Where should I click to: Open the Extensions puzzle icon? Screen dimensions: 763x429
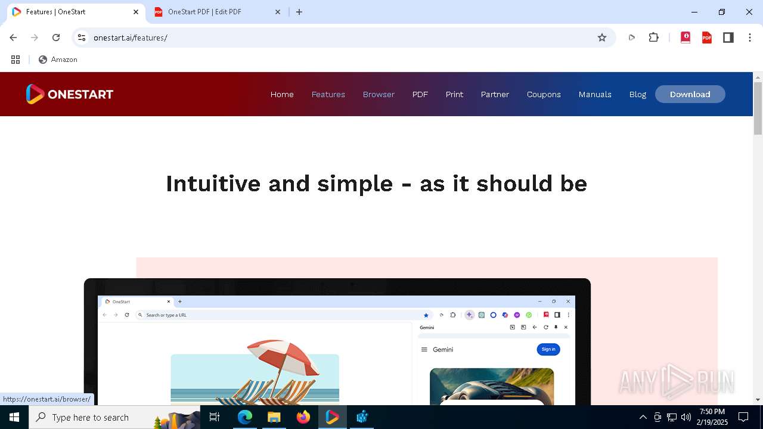tap(654, 38)
